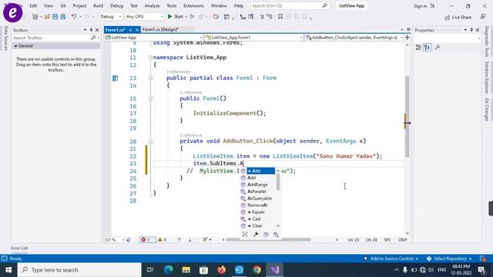Open the Extensions menu
This screenshot has height=277, width=493.
193,5
